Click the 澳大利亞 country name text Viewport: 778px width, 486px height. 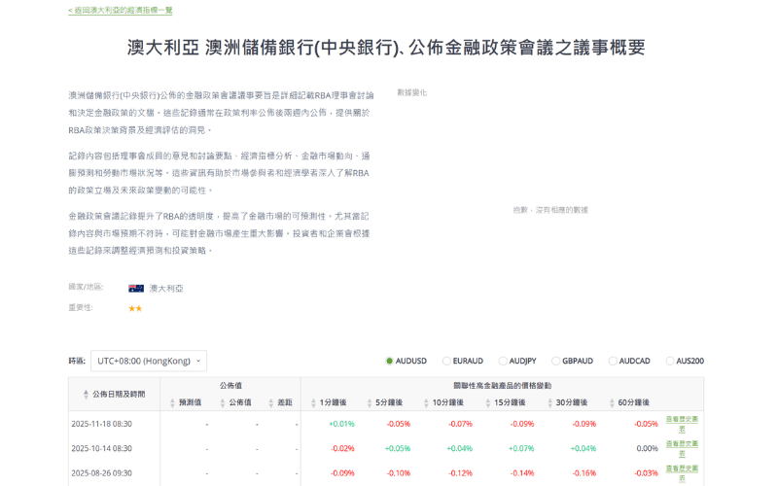pyautogui.click(x=166, y=288)
